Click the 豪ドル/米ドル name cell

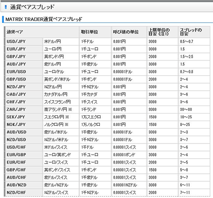click(61, 132)
